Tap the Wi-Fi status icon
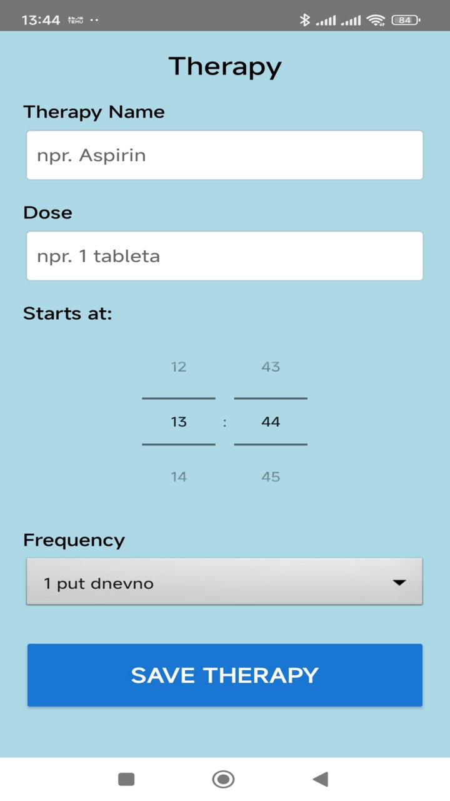 click(x=376, y=20)
